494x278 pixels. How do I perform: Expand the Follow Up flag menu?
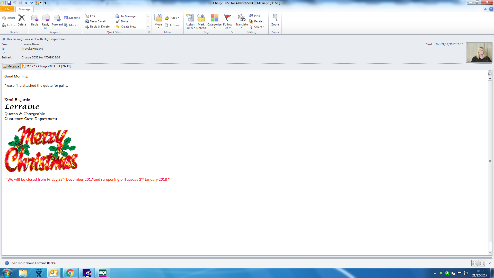click(x=227, y=21)
